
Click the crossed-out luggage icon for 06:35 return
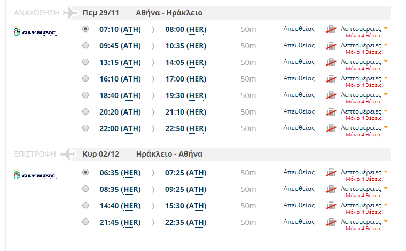[x=331, y=173]
